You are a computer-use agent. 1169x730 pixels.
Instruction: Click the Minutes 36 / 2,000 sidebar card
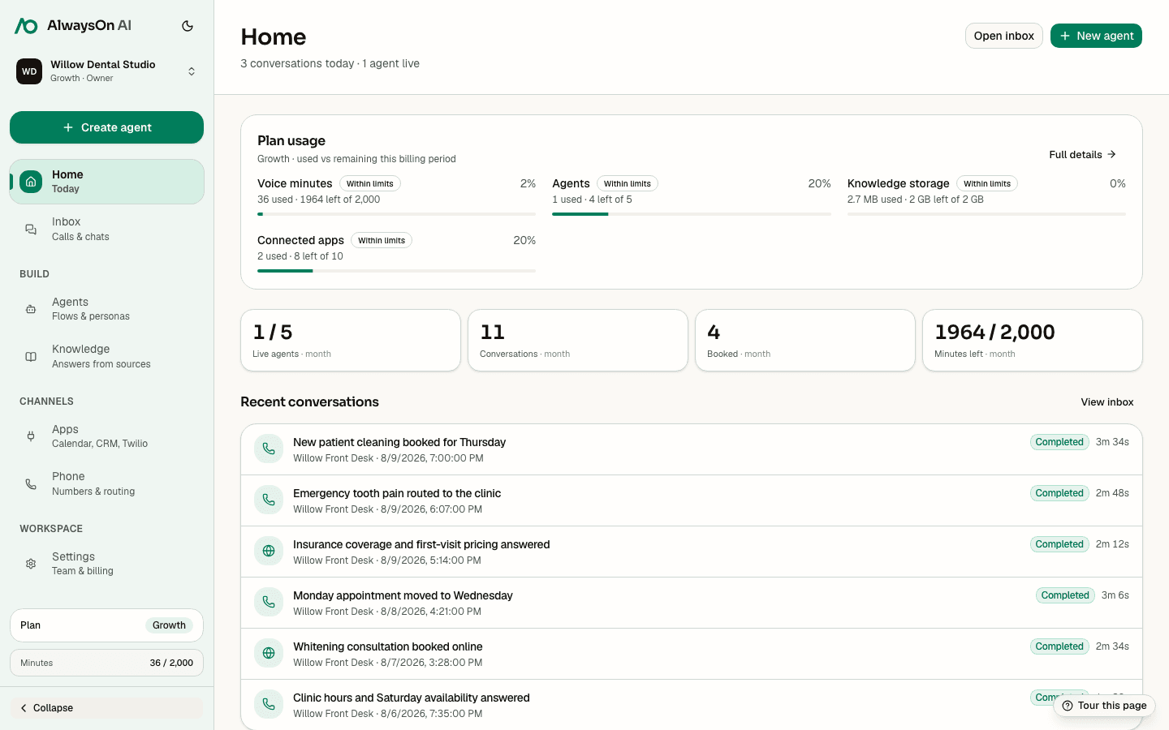pos(106,663)
